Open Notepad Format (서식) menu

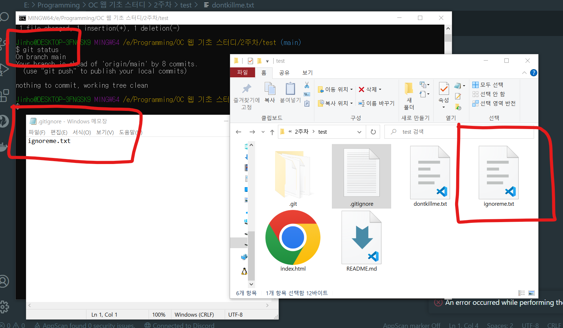[x=82, y=132]
